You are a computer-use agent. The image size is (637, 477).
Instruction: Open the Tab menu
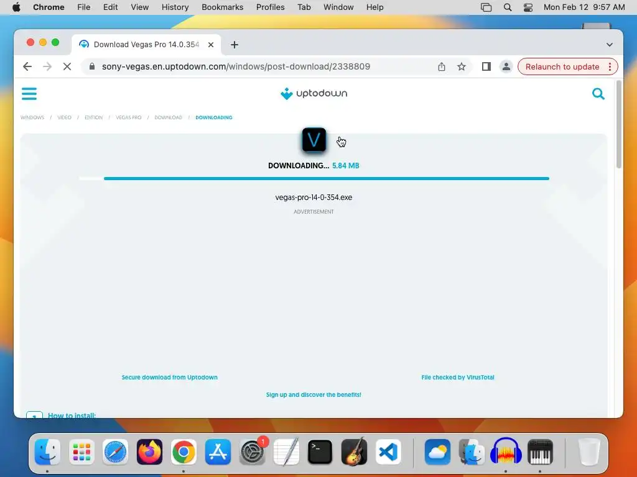tap(304, 7)
